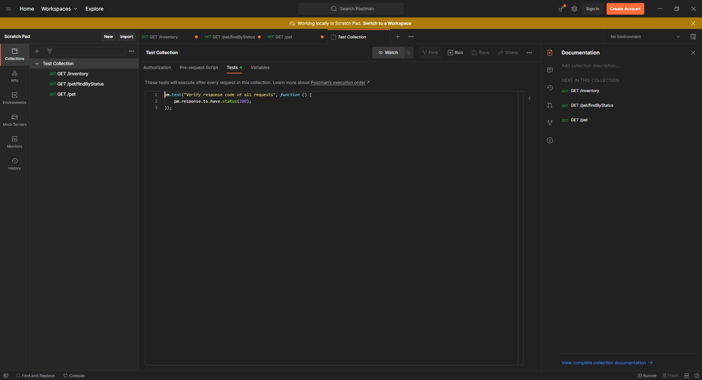
Task: Open the Trash
Action: point(671,376)
